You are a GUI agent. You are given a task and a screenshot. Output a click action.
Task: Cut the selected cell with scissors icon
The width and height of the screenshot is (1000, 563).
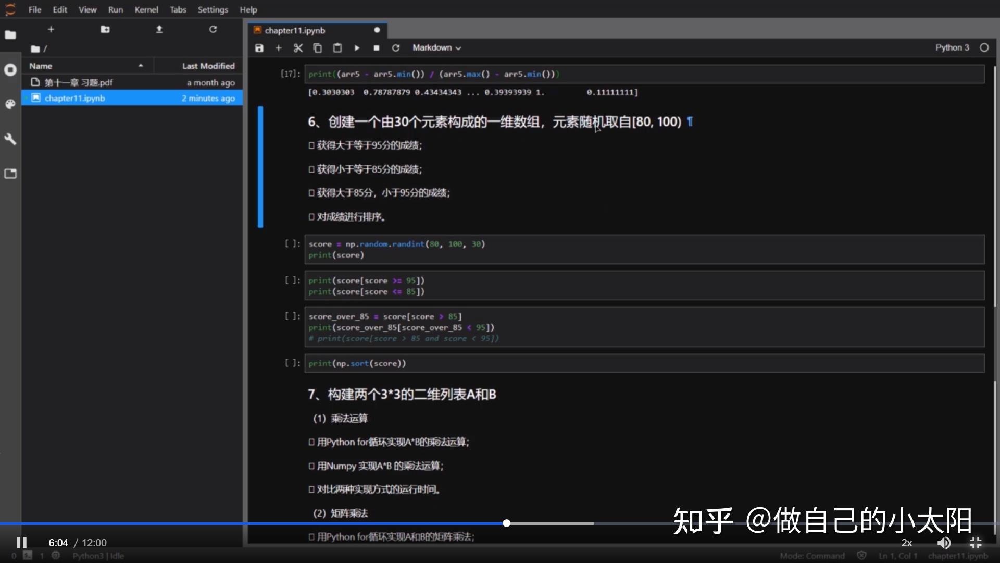[298, 48]
